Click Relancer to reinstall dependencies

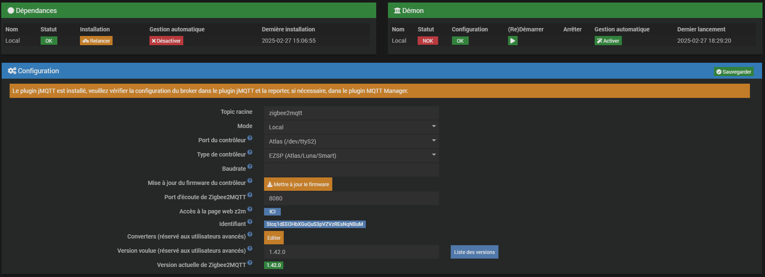(x=96, y=41)
